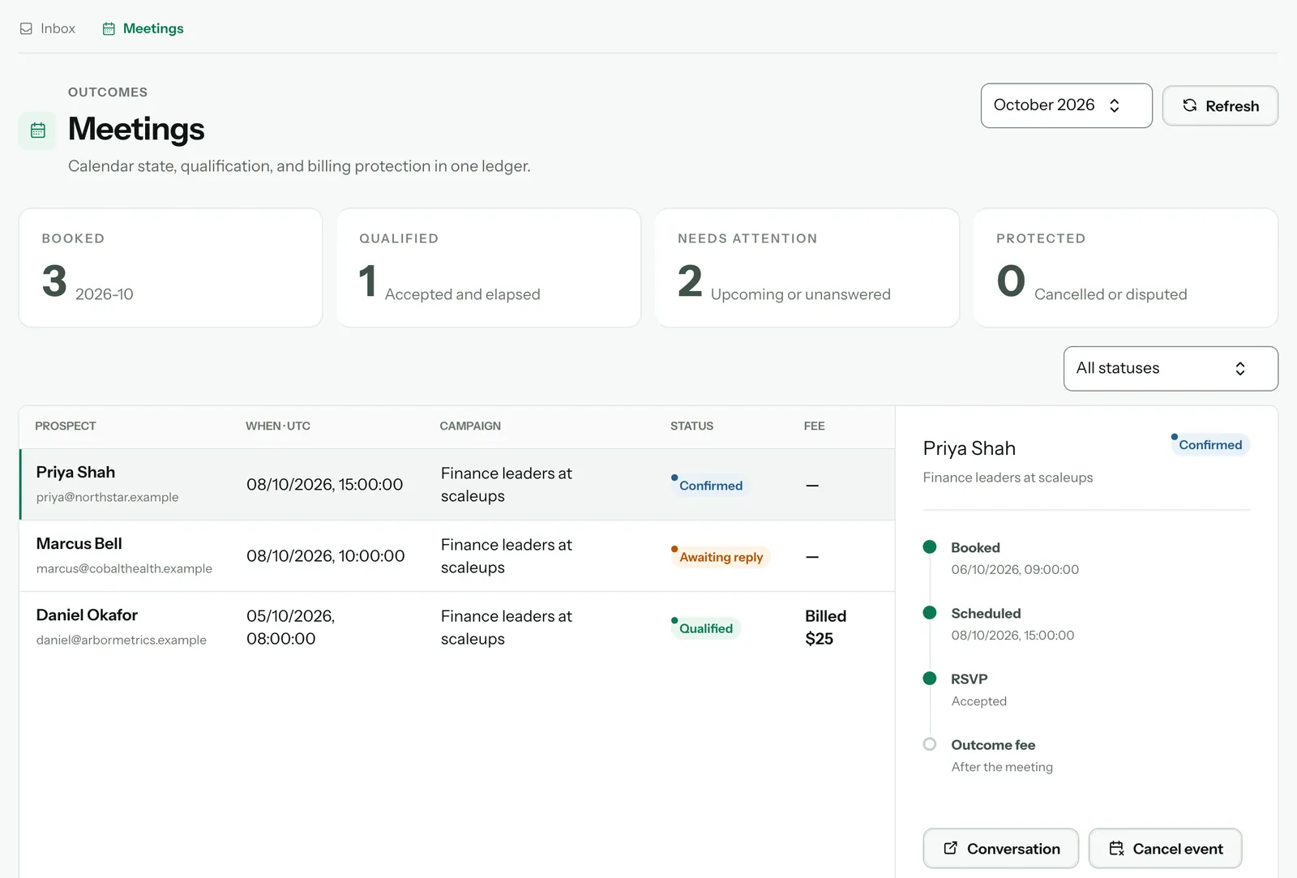Click the 08/10/2026, 10:00:00 time cell

point(325,556)
